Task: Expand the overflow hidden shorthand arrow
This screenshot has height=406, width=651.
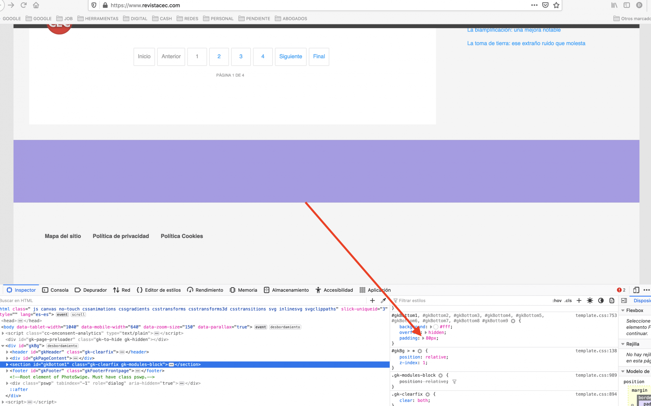Action: click(x=425, y=332)
